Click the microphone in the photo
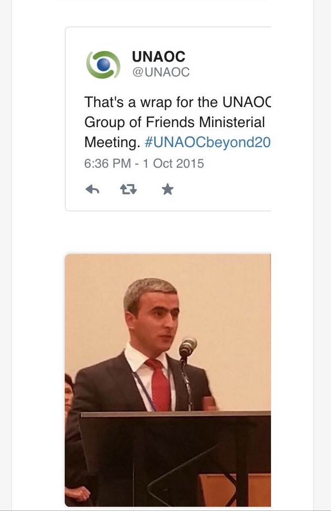This screenshot has height=511, width=331. pos(188,347)
